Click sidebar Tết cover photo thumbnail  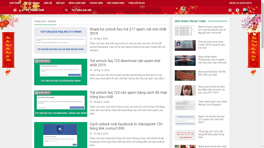185,76
